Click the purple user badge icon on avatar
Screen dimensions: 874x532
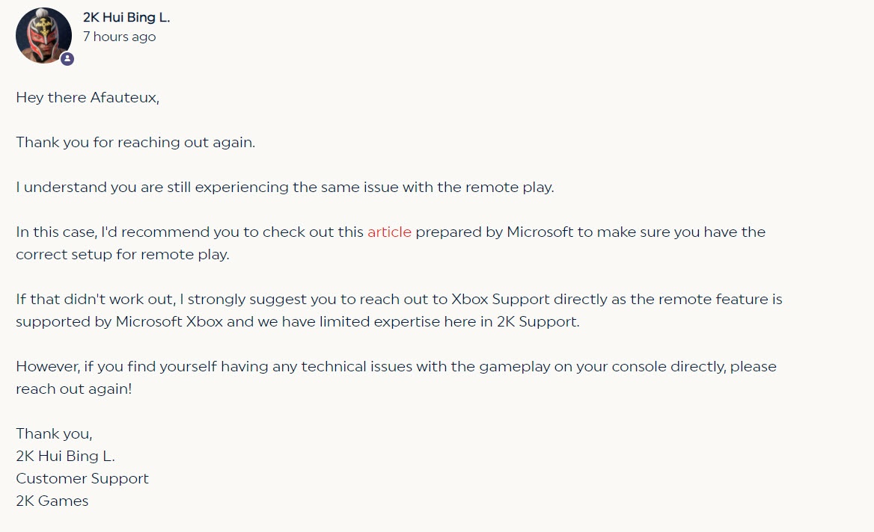pos(67,58)
